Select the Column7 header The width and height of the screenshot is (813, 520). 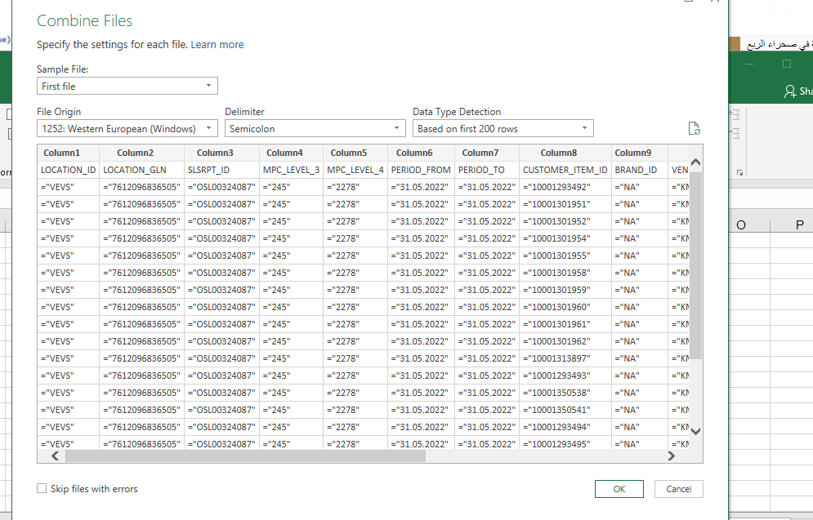tap(487, 153)
